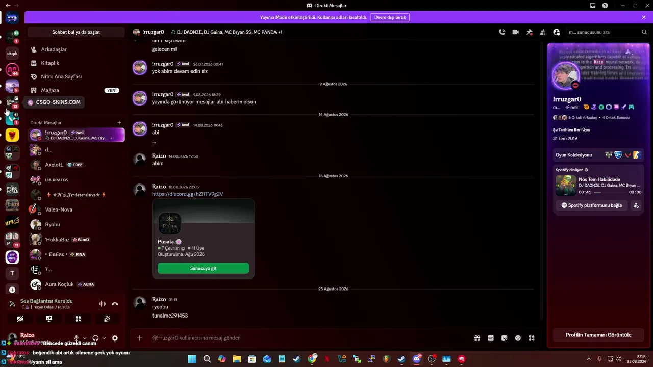Open the emoji picker
This screenshot has width=653, height=367.
click(x=518, y=338)
